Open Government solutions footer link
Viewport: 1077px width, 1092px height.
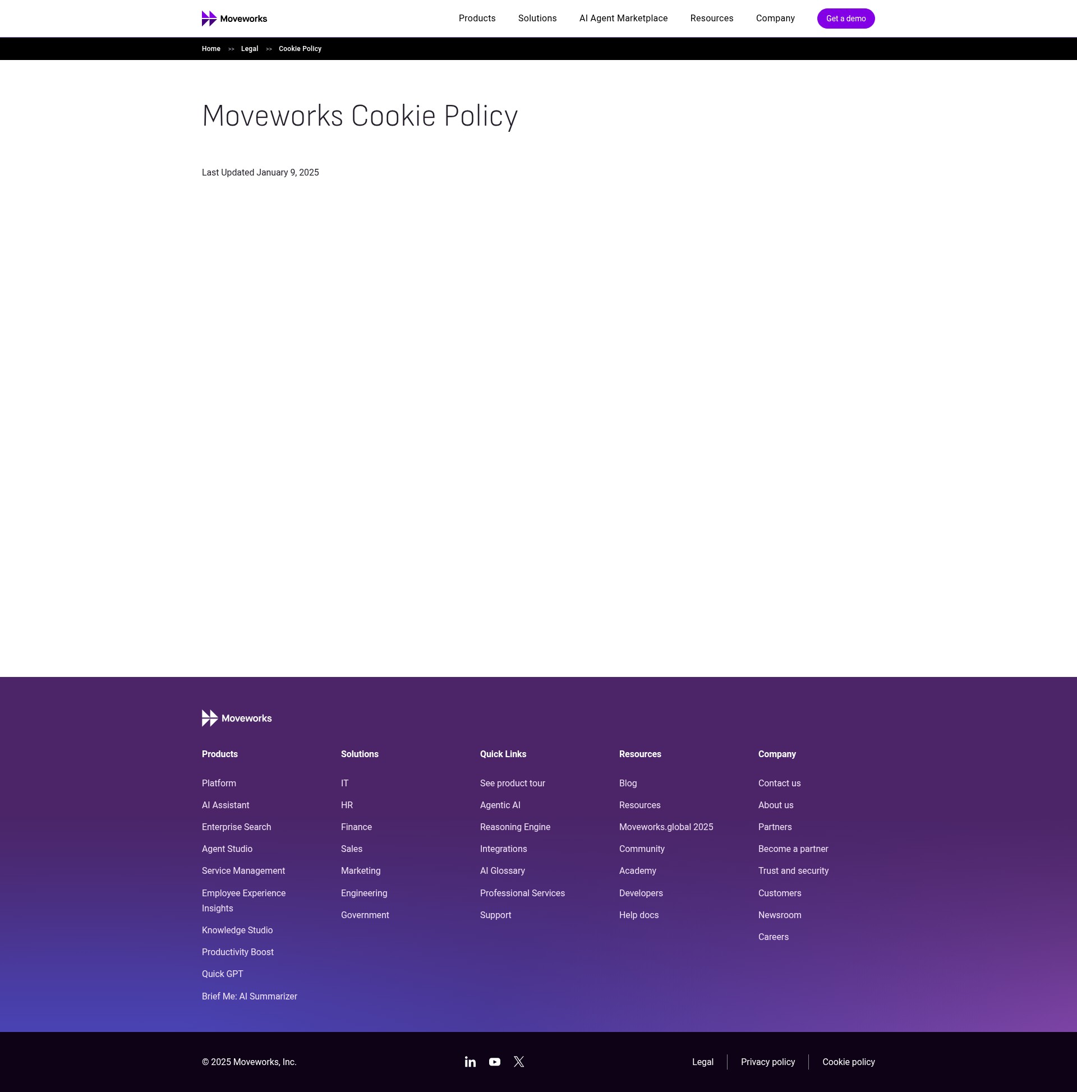point(365,915)
